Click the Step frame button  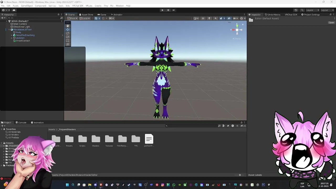point(174,10)
